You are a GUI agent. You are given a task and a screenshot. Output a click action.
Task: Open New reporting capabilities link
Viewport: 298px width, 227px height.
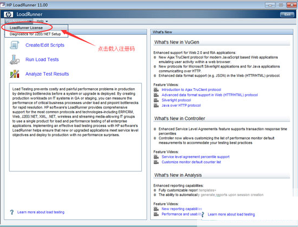182,209
